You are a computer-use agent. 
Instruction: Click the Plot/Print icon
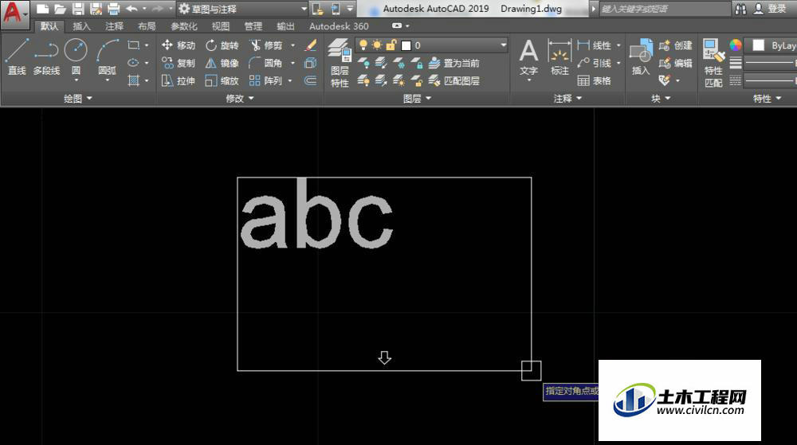pyautogui.click(x=113, y=9)
